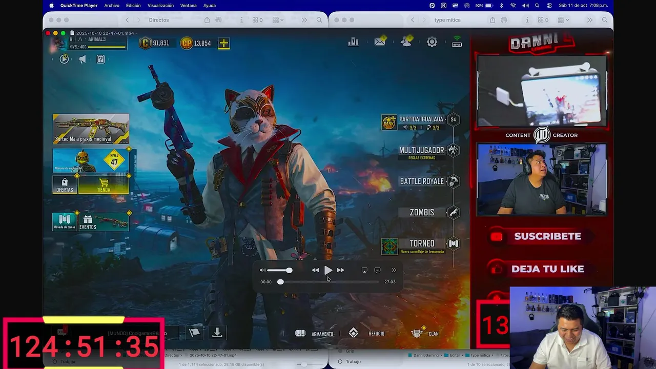Click share icon in type mítica window
The image size is (656, 369).
pos(493,20)
